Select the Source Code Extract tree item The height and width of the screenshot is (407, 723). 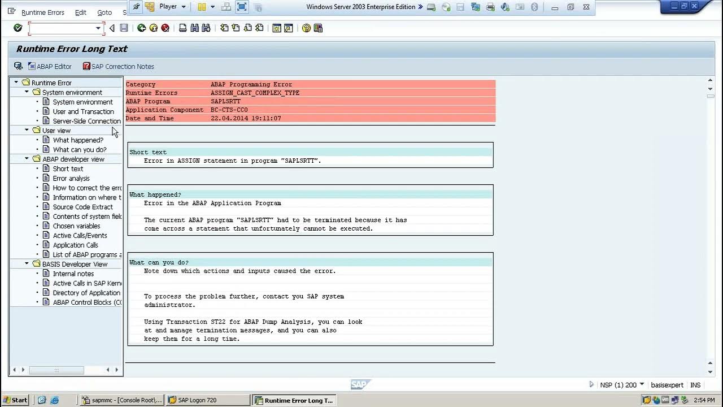[83, 207]
